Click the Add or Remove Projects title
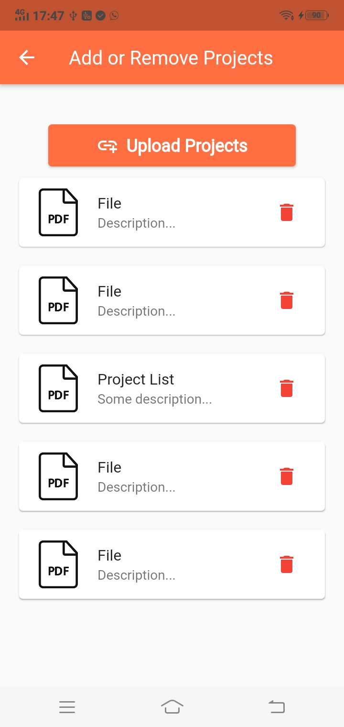Screen dimensions: 344x727 [171, 57]
